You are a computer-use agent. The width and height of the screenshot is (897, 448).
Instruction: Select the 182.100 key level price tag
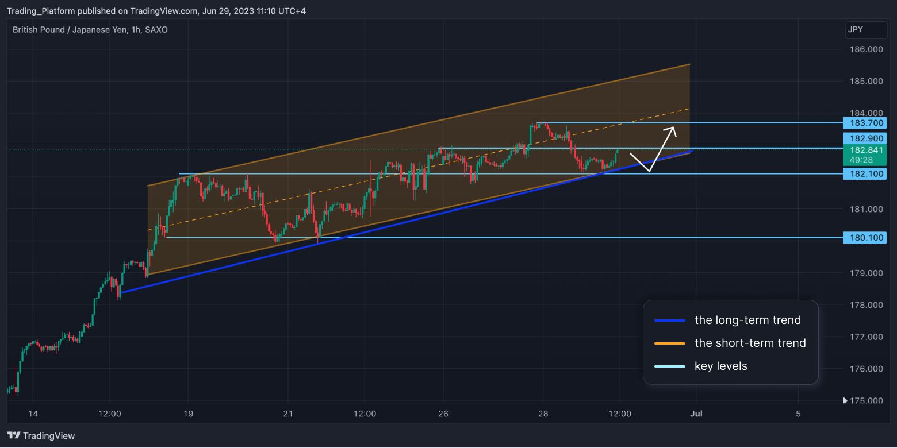pos(865,173)
